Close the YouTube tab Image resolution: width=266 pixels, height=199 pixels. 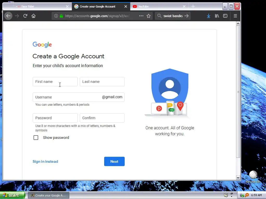pyautogui.click(x=184, y=6)
